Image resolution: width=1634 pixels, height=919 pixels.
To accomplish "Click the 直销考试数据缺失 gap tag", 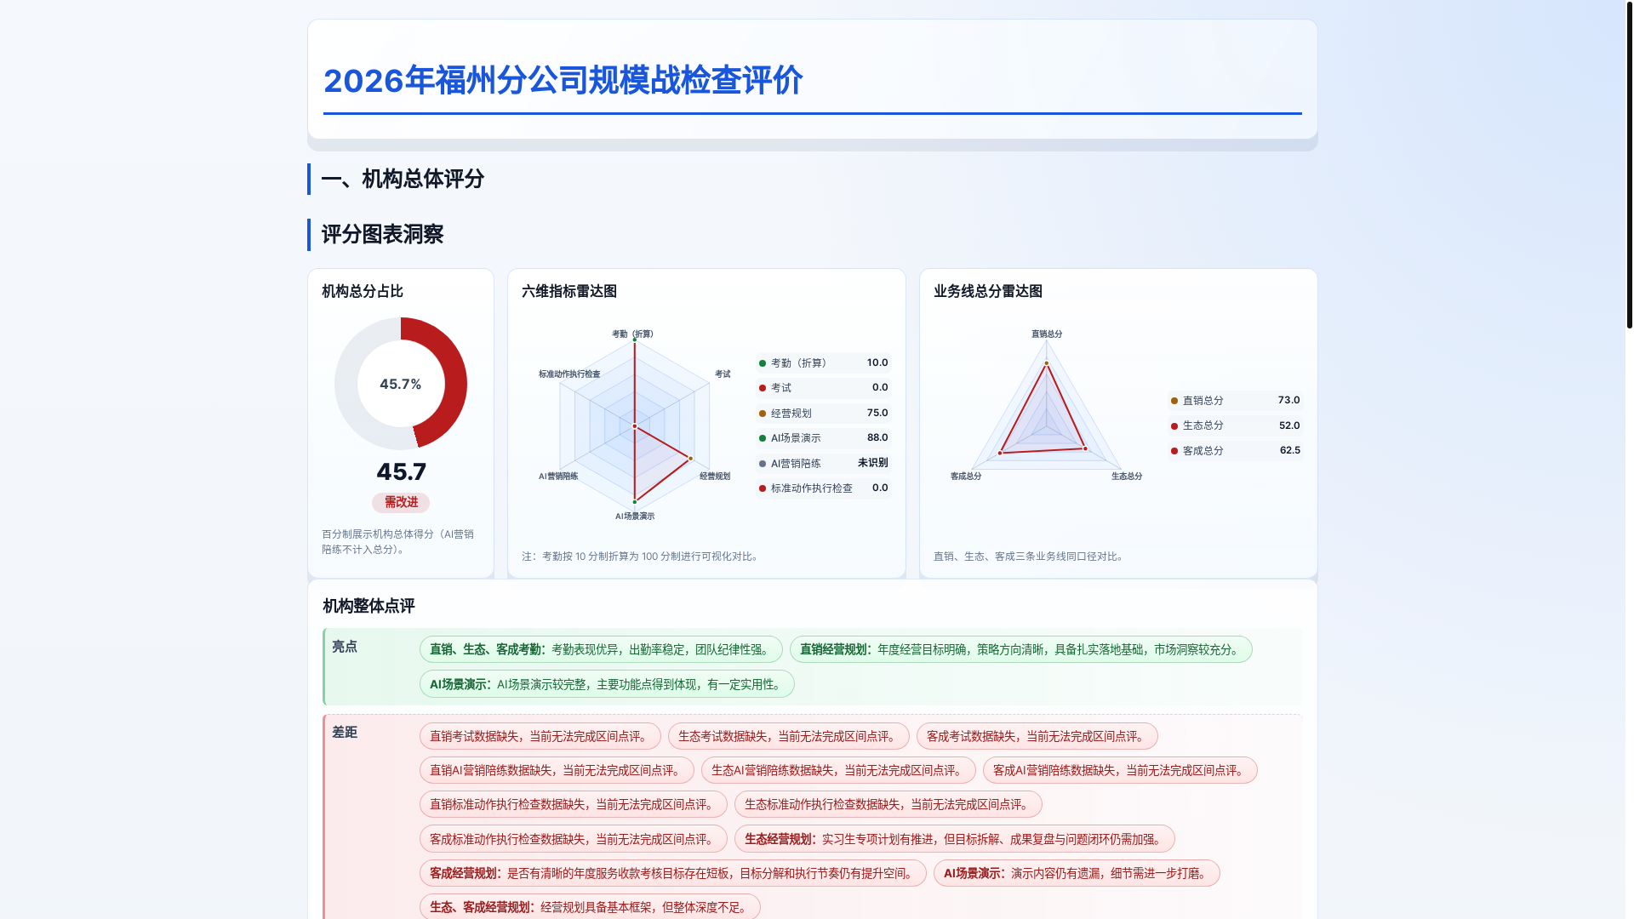I will pyautogui.click(x=540, y=736).
